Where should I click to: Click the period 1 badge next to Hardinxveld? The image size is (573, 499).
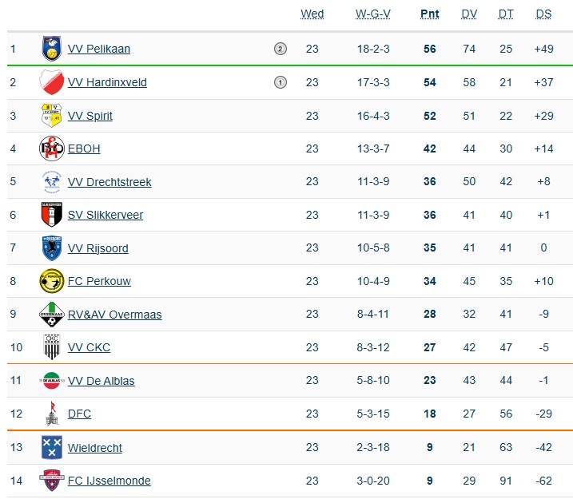point(280,82)
